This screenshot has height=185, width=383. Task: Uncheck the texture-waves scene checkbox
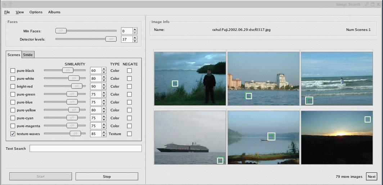tap(13, 134)
